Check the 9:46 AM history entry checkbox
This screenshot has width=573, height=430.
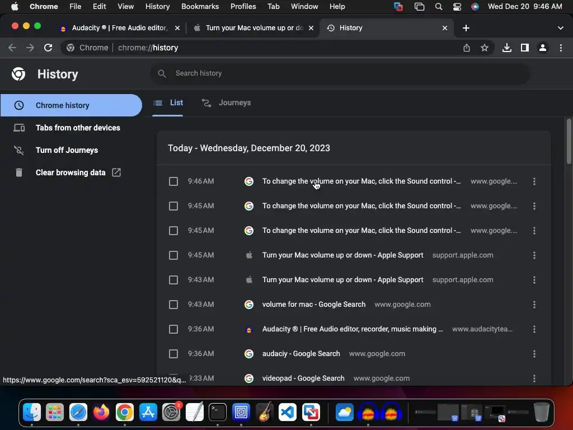coord(173,181)
